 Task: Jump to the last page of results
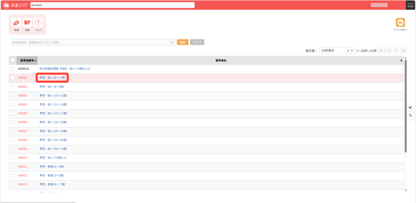403,51
